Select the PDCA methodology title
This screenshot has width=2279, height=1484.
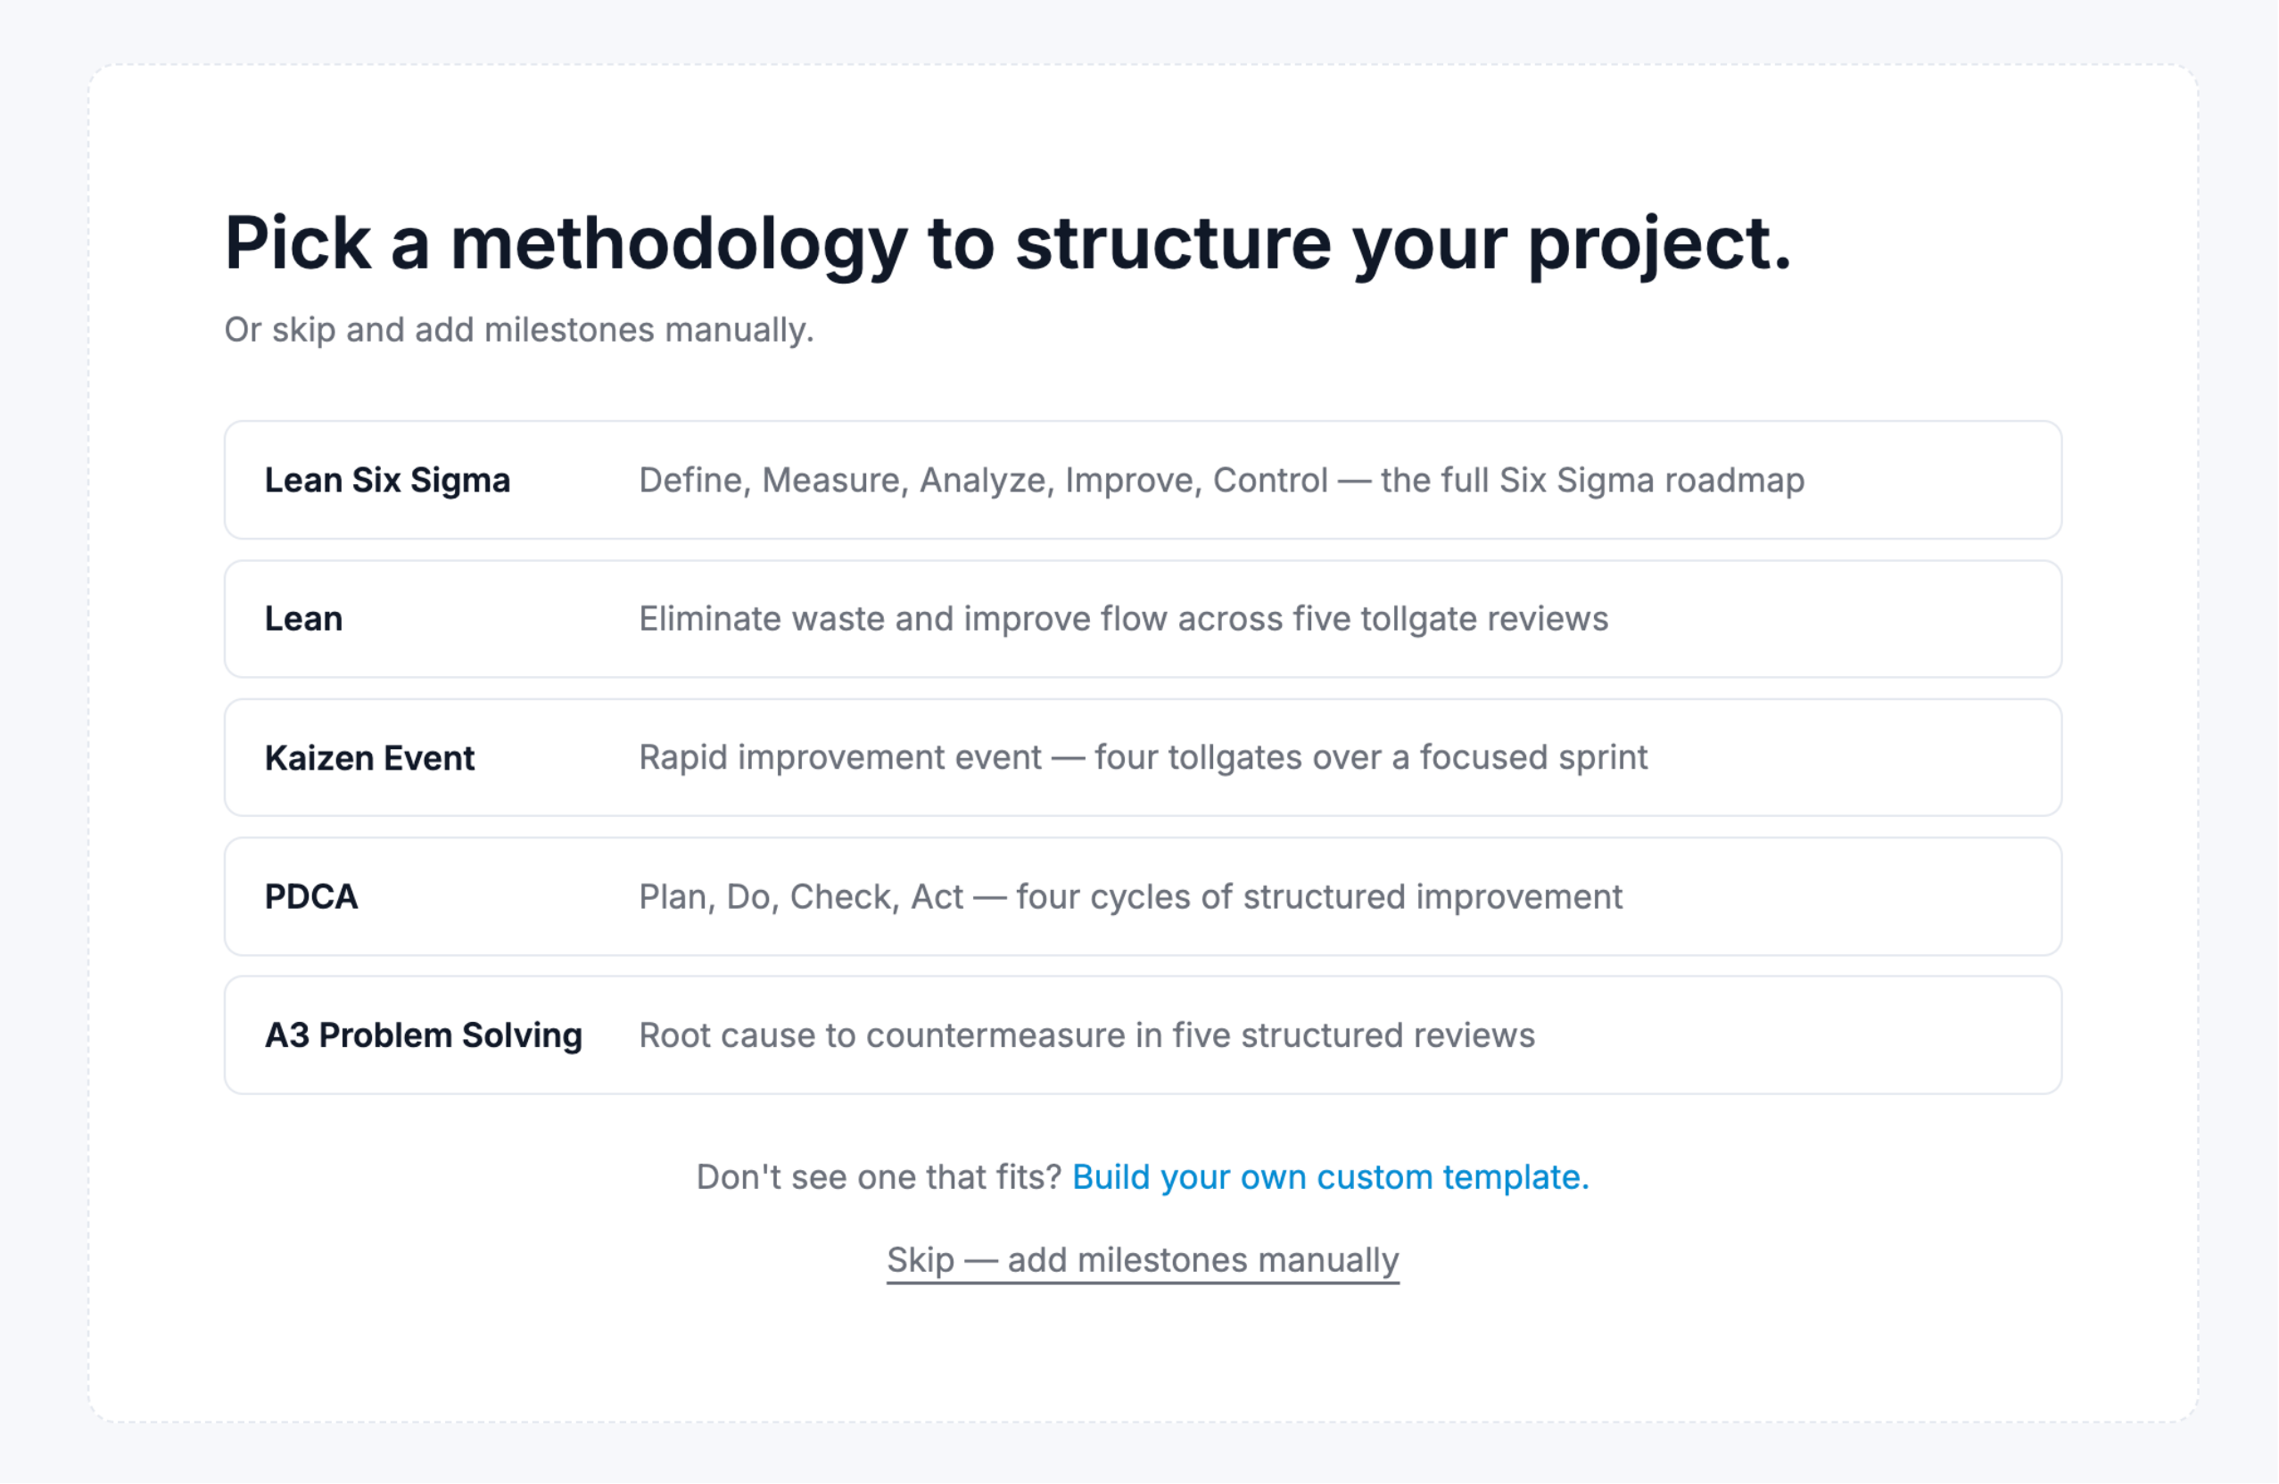coord(311,896)
